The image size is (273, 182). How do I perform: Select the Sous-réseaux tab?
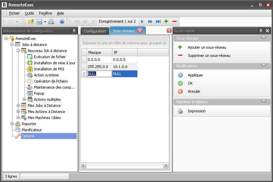124,31
